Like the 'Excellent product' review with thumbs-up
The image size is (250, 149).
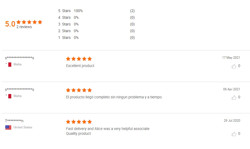pyautogui.click(x=234, y=66)
